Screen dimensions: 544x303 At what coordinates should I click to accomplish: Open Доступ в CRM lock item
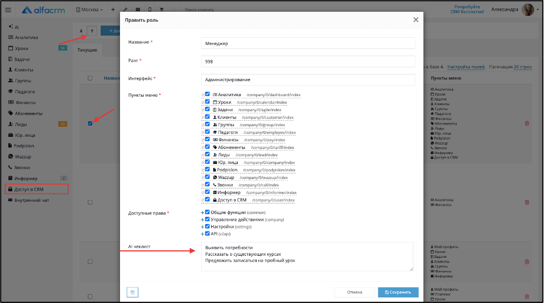37,189
